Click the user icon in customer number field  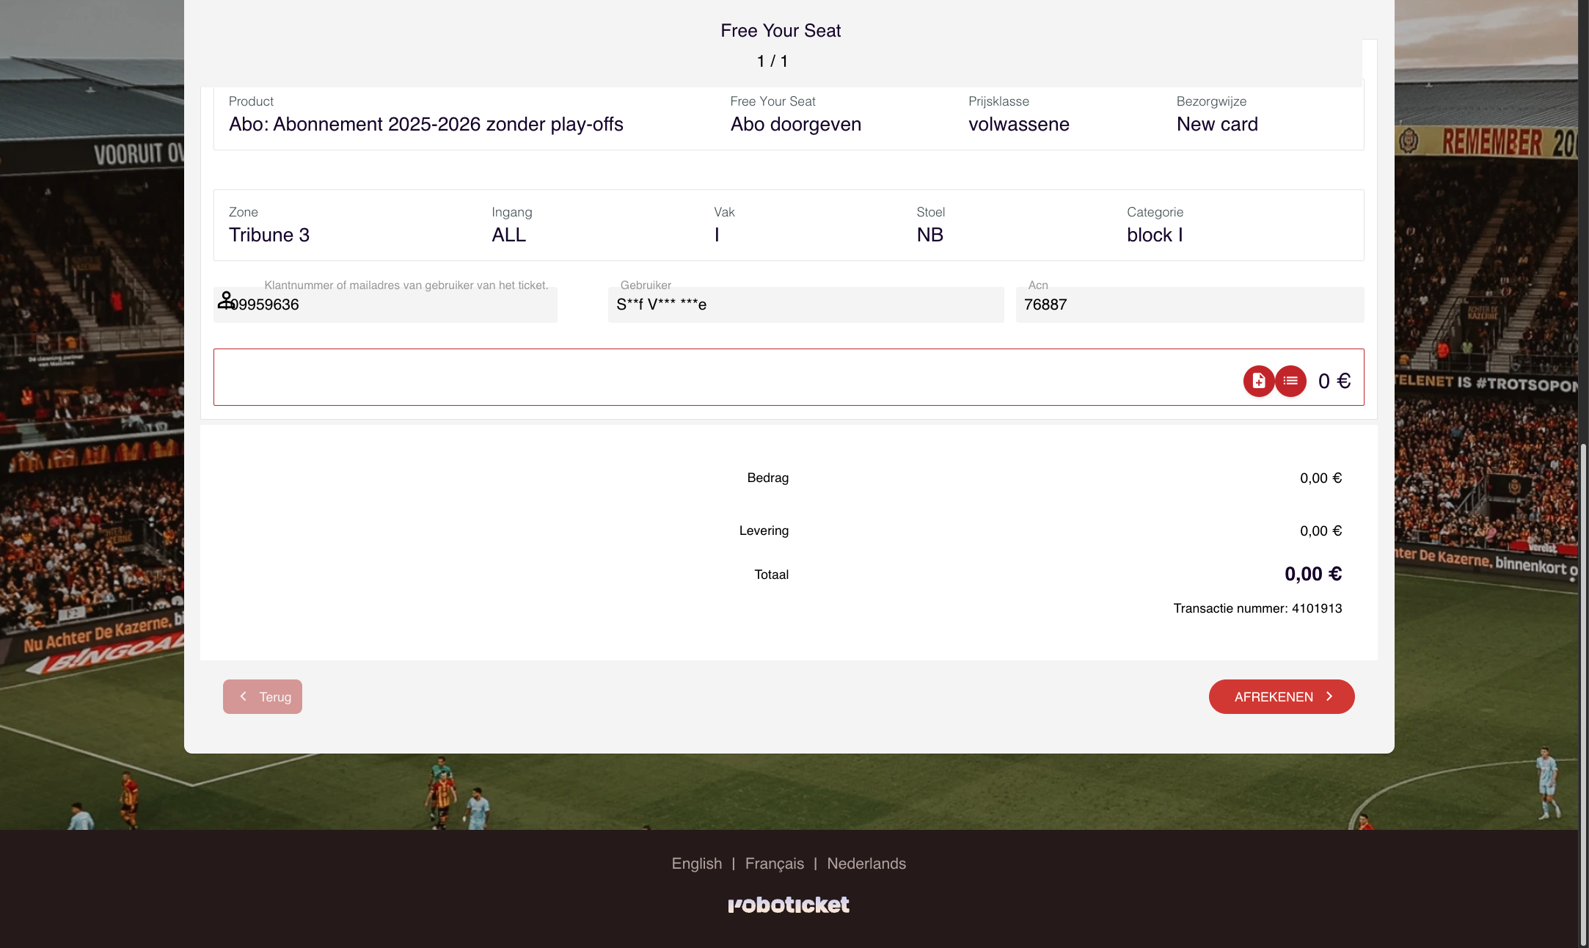[x=226, y=300]
